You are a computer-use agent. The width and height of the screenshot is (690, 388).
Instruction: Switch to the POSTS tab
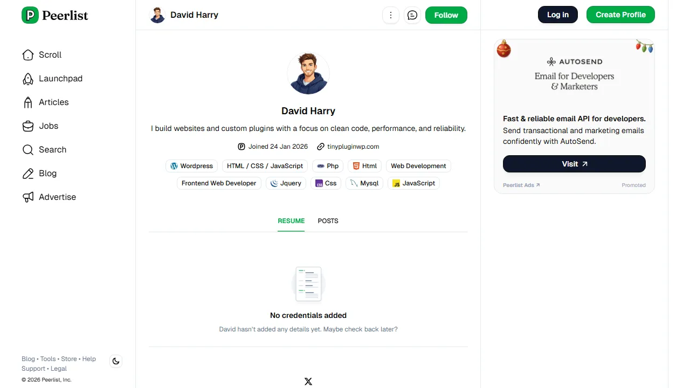pyautogui.click(x=328, y=221)
